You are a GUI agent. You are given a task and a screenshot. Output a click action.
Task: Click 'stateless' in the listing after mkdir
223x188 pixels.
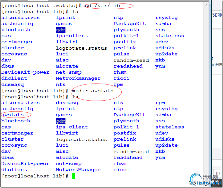click(x=170, y=127)
